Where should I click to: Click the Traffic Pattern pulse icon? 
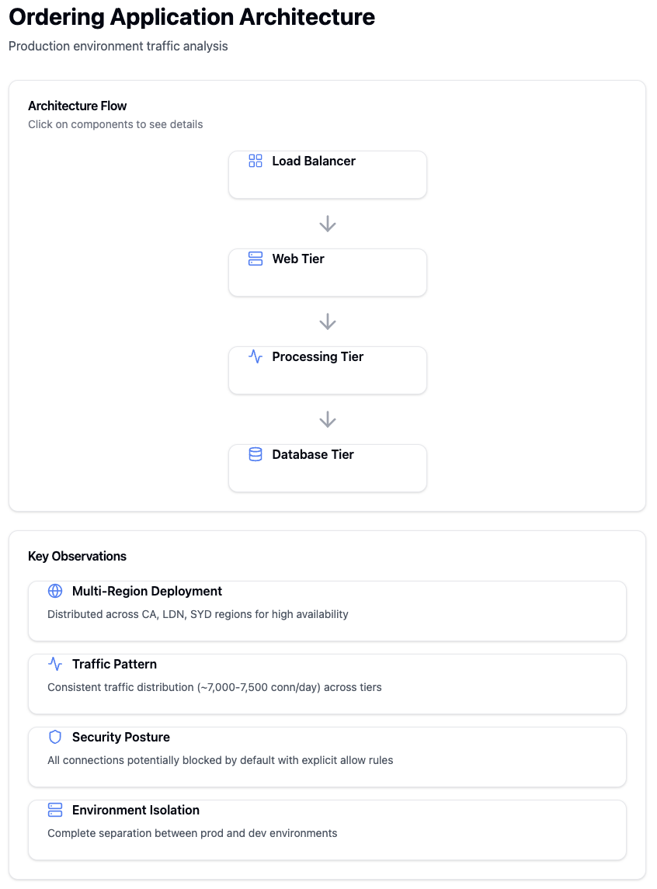tap(55, 664)
